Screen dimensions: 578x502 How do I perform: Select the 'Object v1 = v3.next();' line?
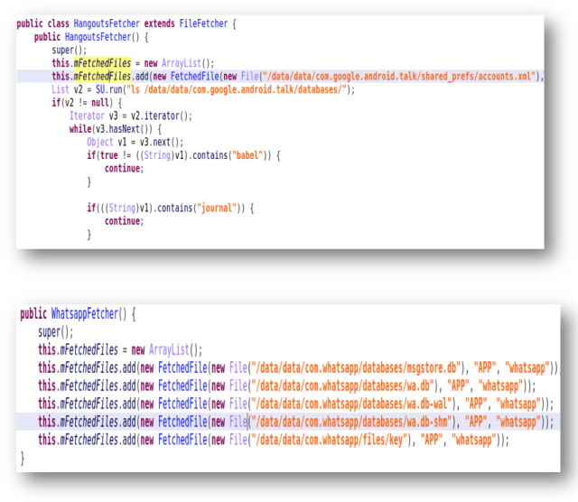[135, 142]
